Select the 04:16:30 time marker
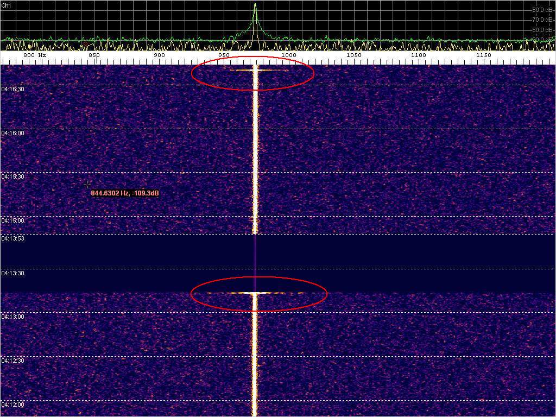Screen dimensions: 556x417 [12, 89]
